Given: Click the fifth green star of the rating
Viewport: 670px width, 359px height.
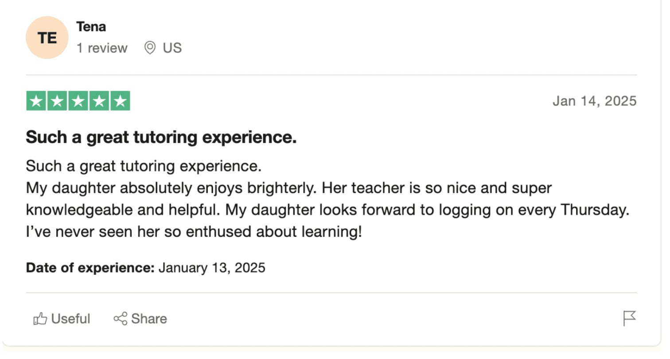Looking at the screenshot, I should click(x=120, y=101).
